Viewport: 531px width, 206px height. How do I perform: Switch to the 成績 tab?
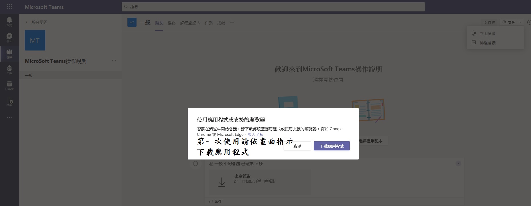(x=221, y=23)
